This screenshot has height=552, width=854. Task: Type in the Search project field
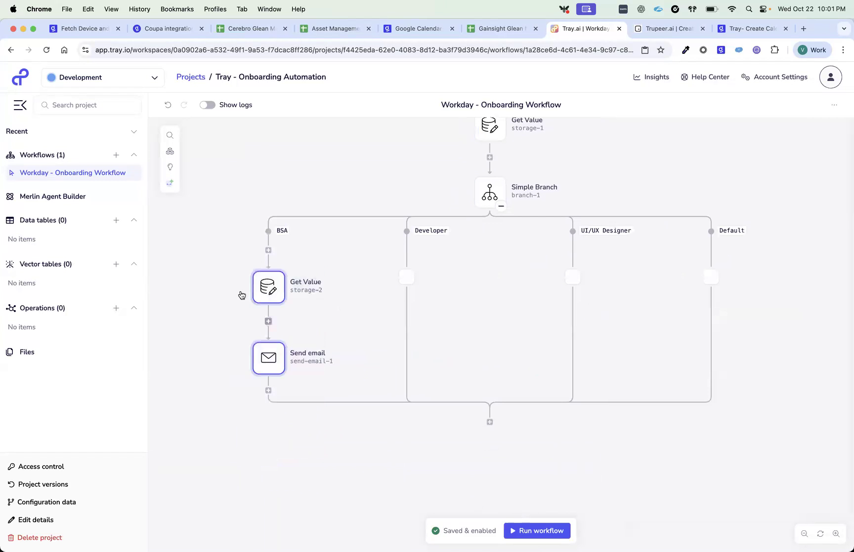point(87,105)
